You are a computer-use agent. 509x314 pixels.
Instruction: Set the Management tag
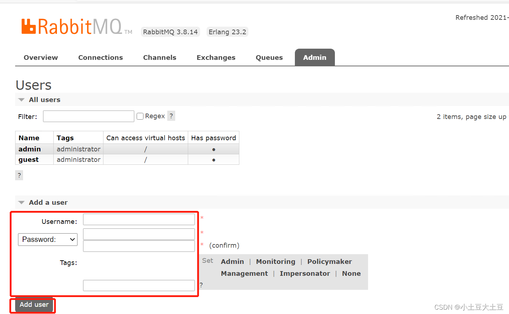pos(244,274)
